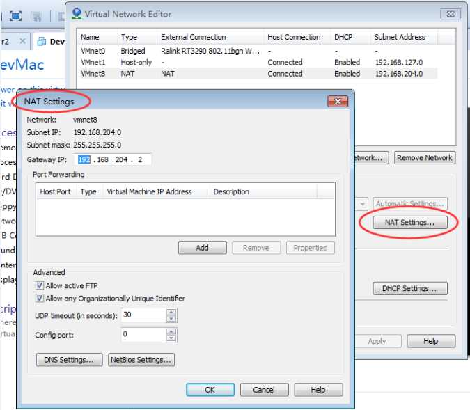Click Virtual Machine IP Address column header
This screenshot has height=410, width=470.
[157, 191]
